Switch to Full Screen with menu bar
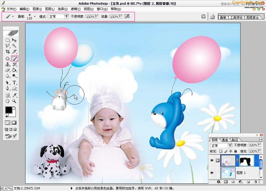Screen dimensions: 266x191 [11, 129]
